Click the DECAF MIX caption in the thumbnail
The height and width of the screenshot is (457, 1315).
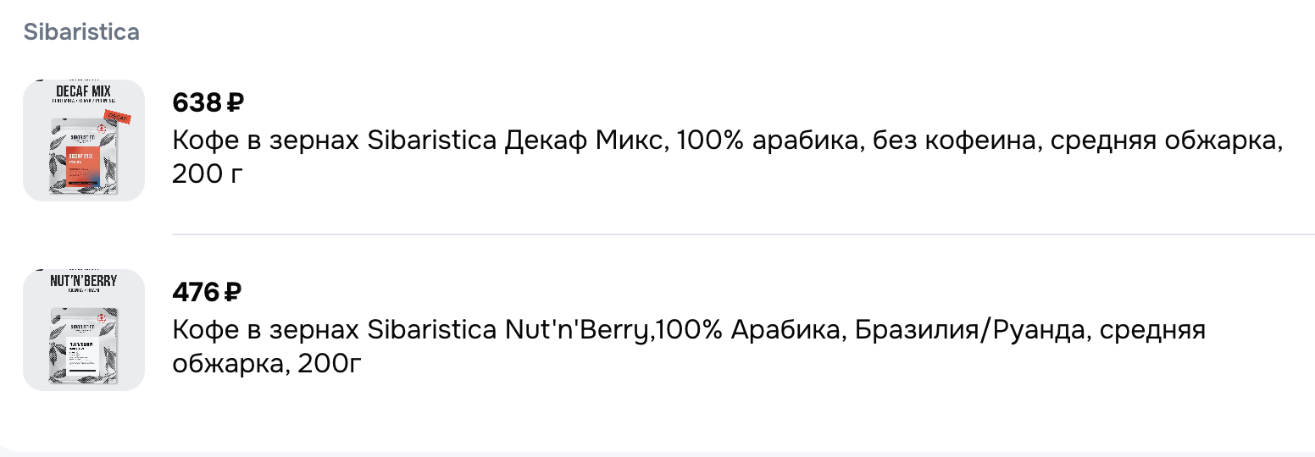84,91
